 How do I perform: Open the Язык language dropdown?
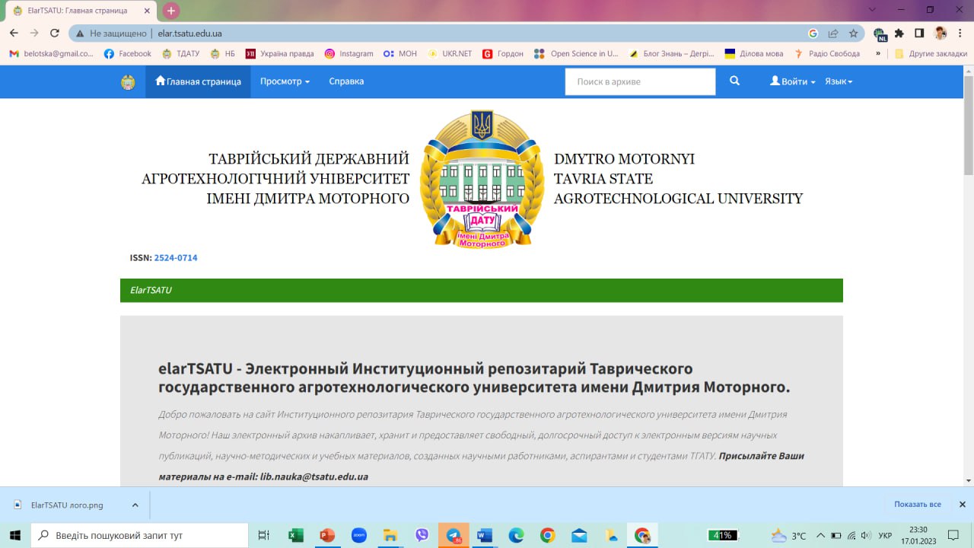coord(839,81)
